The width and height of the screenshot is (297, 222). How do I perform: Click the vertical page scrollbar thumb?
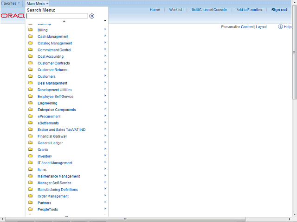(x=294, y=52)
